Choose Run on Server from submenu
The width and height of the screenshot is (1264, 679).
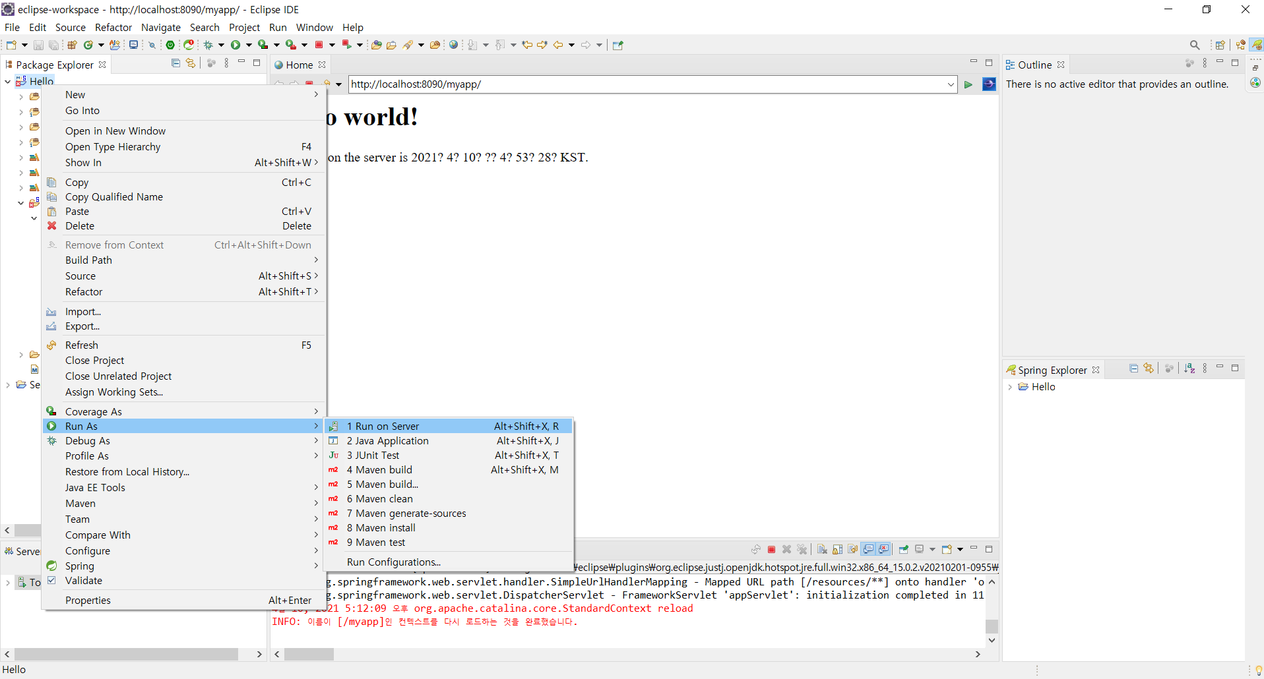pyautogui.click(x=449, y=427)
